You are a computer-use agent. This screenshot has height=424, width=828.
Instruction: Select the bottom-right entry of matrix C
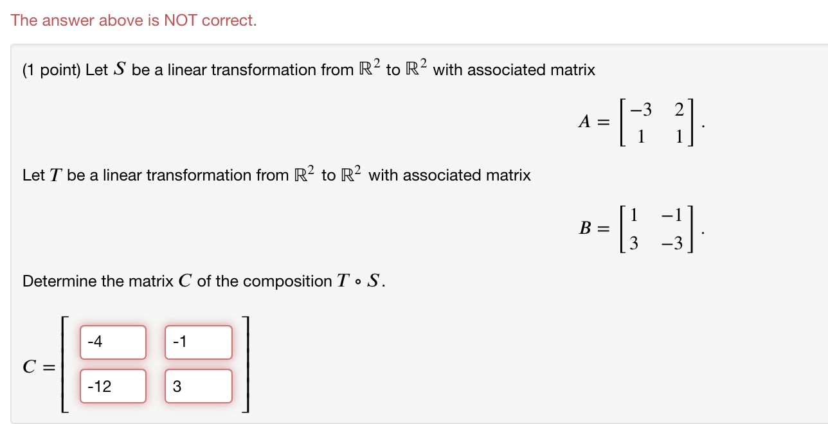tap(198, 385)
